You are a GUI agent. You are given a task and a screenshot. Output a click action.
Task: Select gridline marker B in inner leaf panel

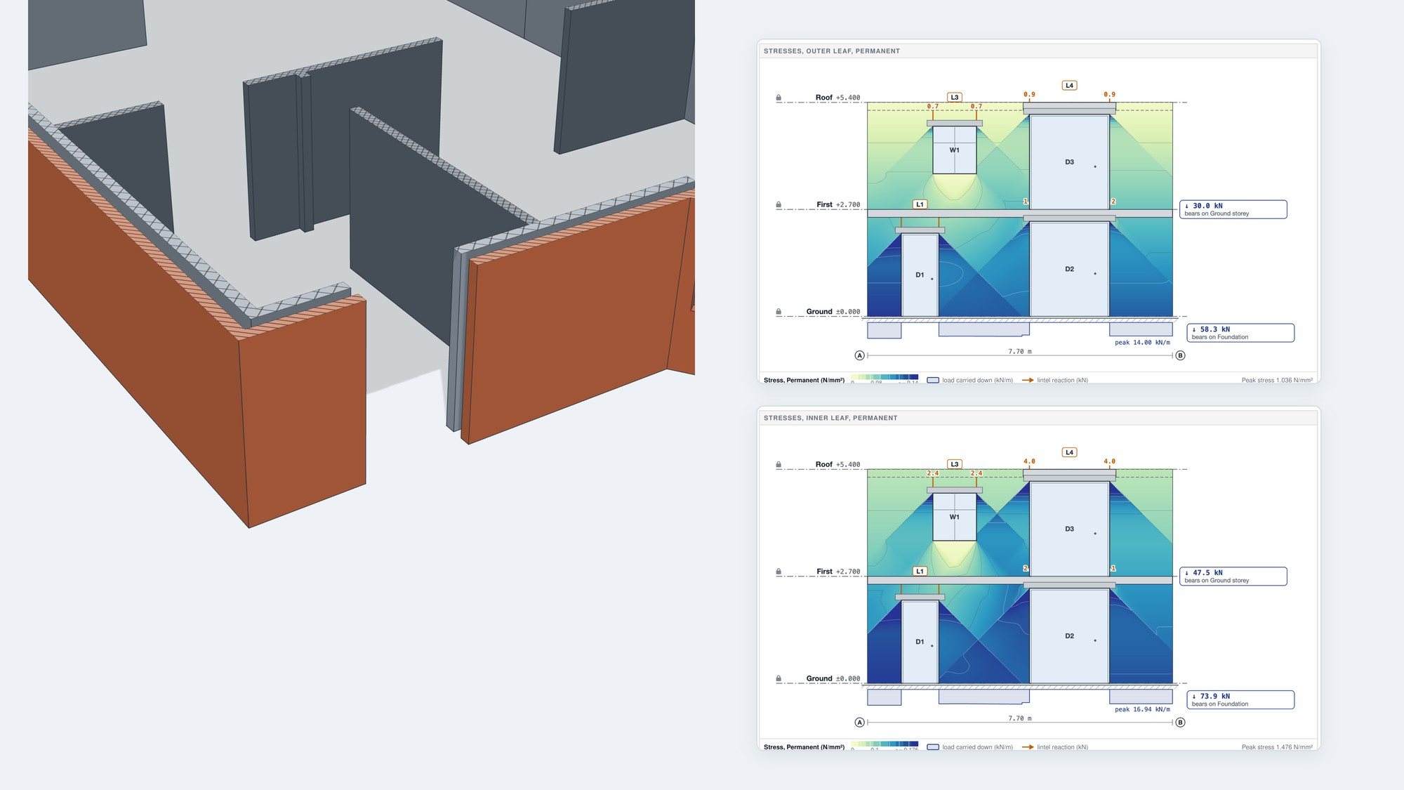[1180, 722]
